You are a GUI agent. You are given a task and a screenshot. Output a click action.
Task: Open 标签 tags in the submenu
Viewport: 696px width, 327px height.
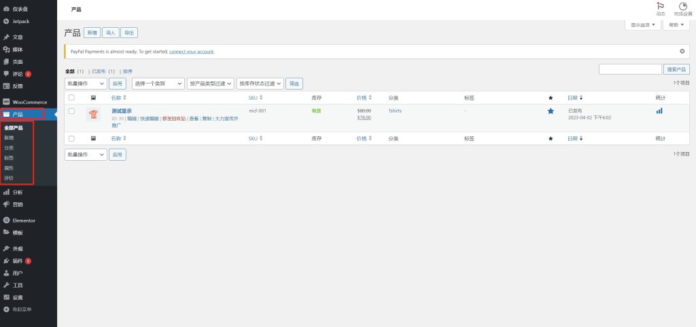(x=9, y=158)
